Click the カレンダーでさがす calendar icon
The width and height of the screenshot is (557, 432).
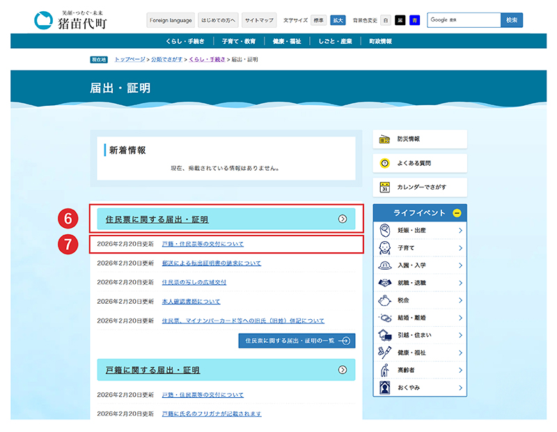pyautogui.click(x=384, y=187)
